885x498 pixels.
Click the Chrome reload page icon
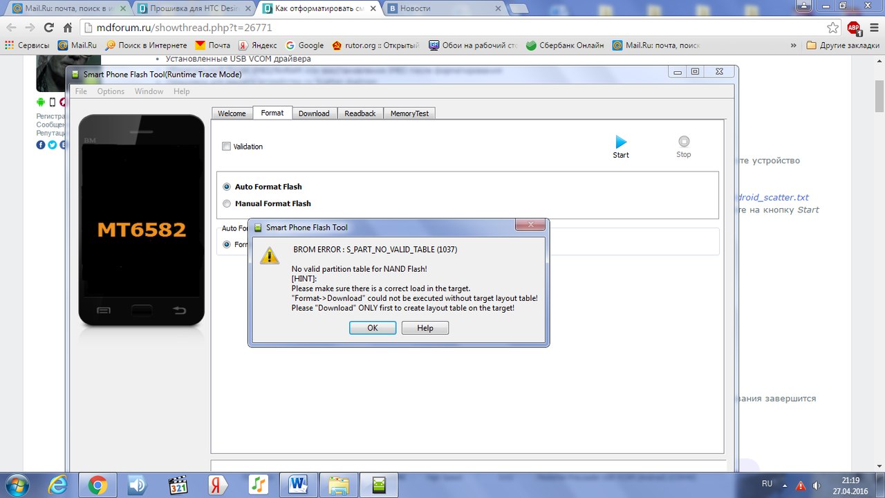coord(48,28)
